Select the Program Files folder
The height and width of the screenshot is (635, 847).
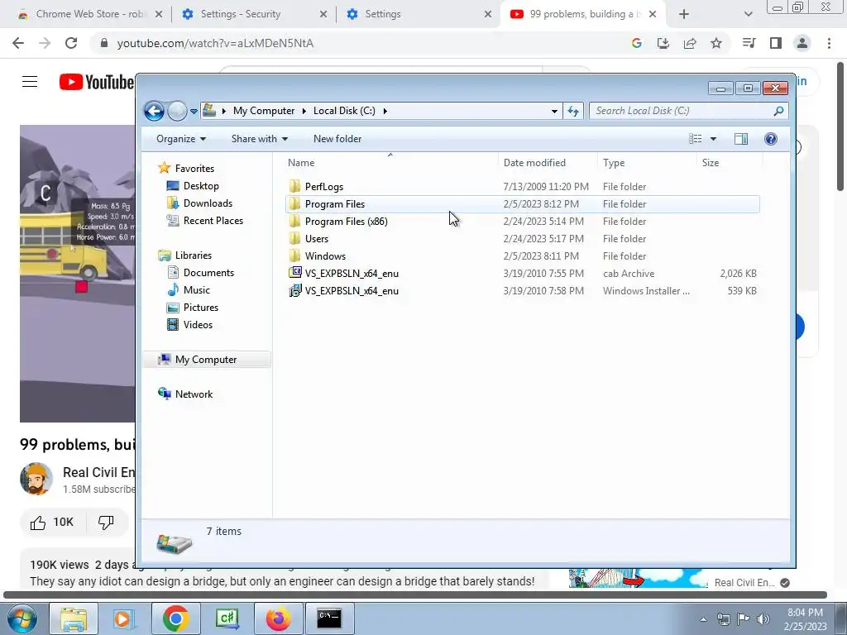[x=523, y=204]
